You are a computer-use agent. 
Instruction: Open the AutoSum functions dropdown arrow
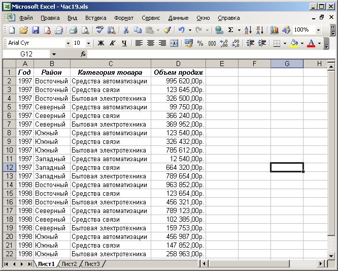[x=239, y=30]
